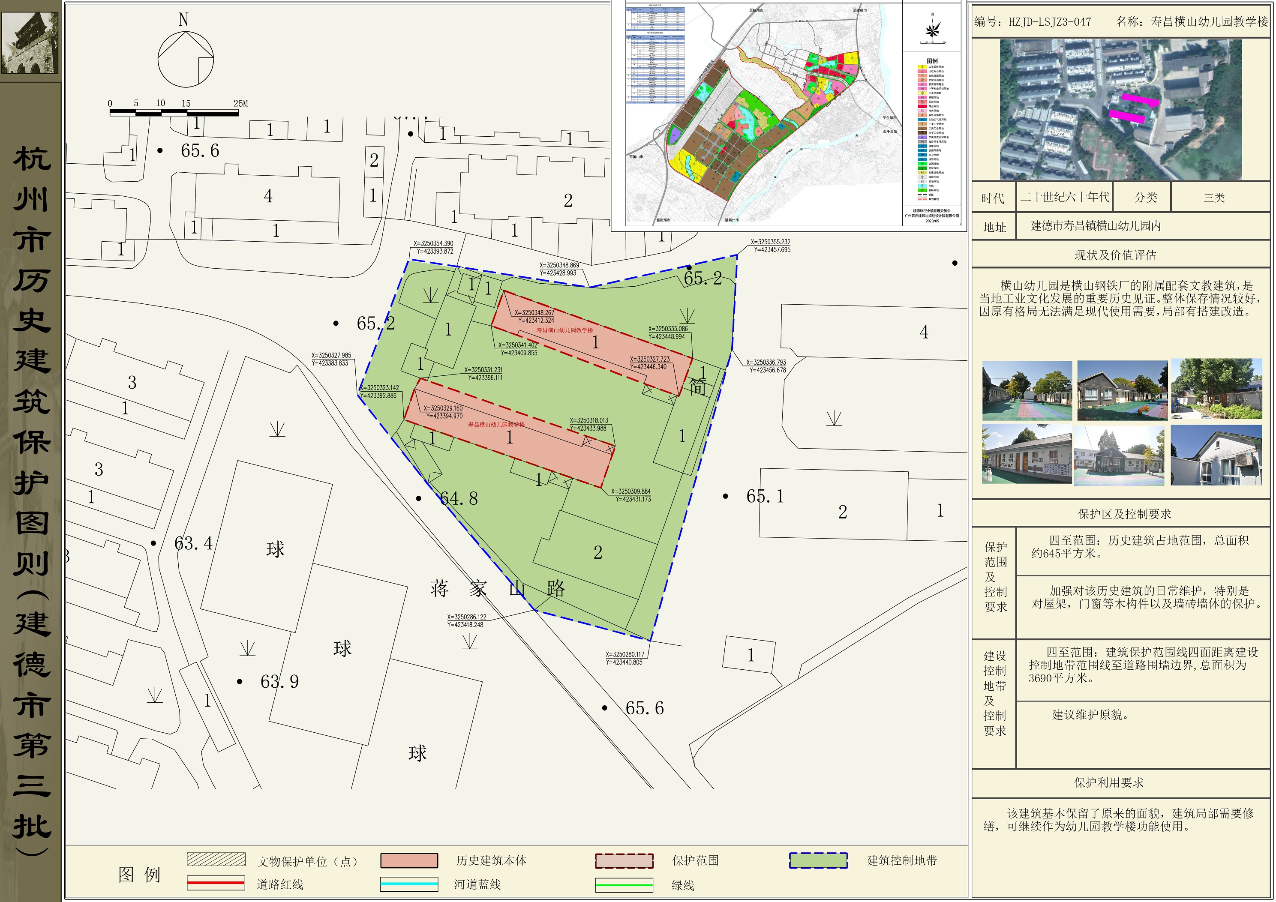This screenshot has height=902, width=1276.
Task: Click the 图例 legend heading at bottom
Action: [x=139, y=874]
